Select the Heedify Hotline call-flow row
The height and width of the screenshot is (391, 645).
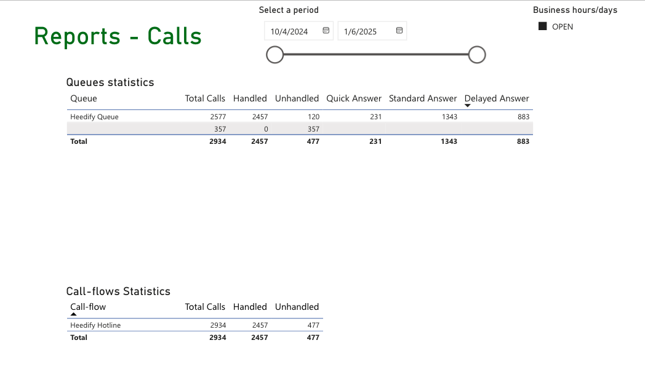point(95,325)
